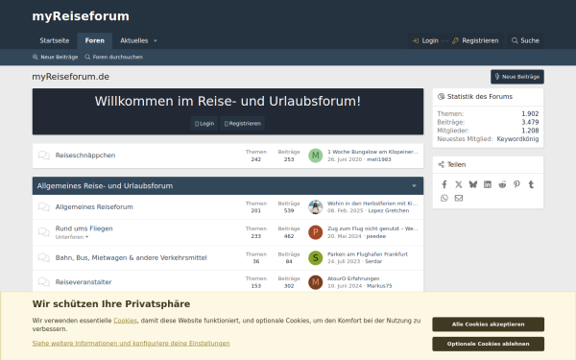Open the Rund ums Fliegen forum
Image resolution: width=576 pixels, height=360 pixels.
(84, 228)
